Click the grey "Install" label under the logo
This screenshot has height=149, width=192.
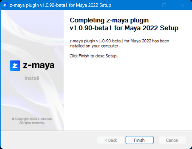(32, 78)
